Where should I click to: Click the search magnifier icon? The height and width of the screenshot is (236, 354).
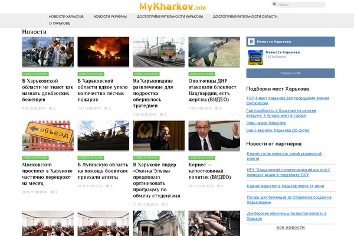point(274,4)
